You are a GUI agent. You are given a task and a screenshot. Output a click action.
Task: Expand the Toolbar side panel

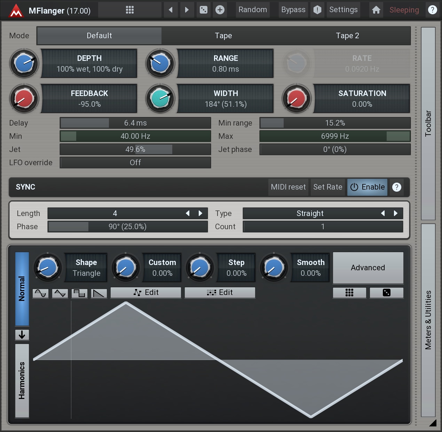[428, 123]
